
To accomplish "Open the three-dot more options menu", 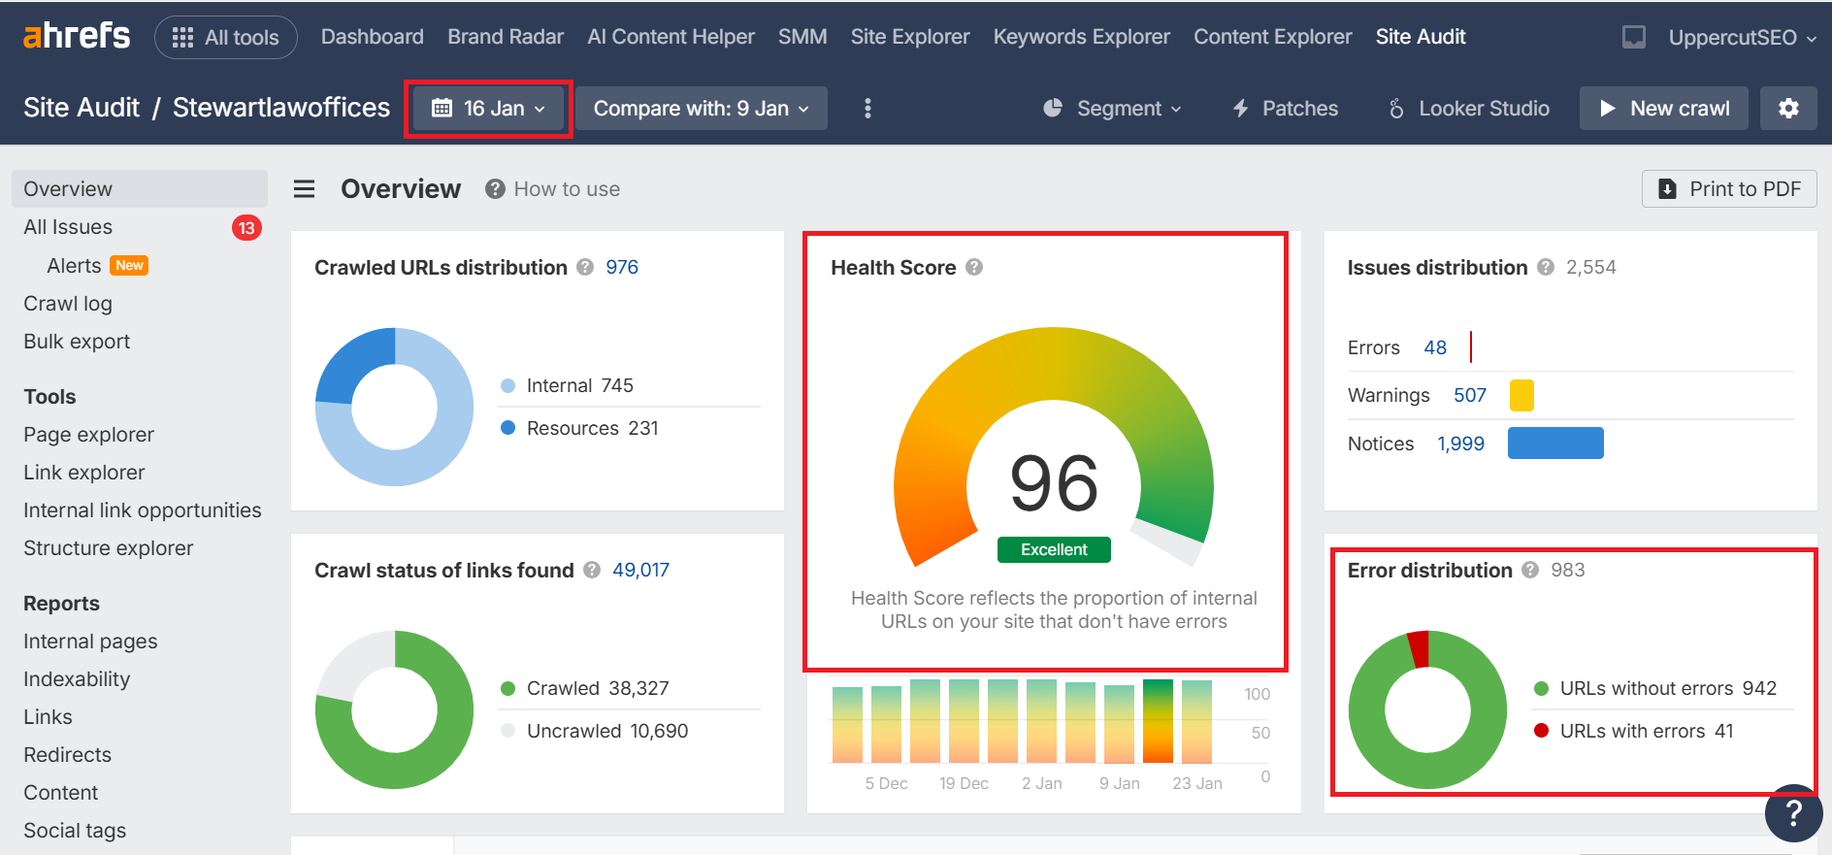I will 867,108.
